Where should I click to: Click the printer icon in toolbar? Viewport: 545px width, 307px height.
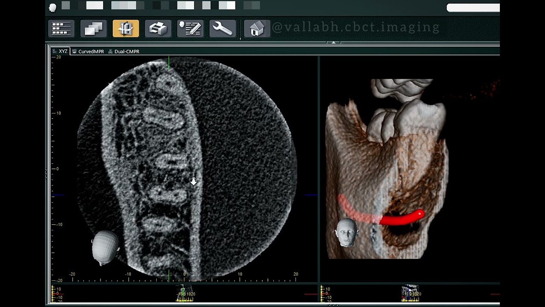coord(158,29)
